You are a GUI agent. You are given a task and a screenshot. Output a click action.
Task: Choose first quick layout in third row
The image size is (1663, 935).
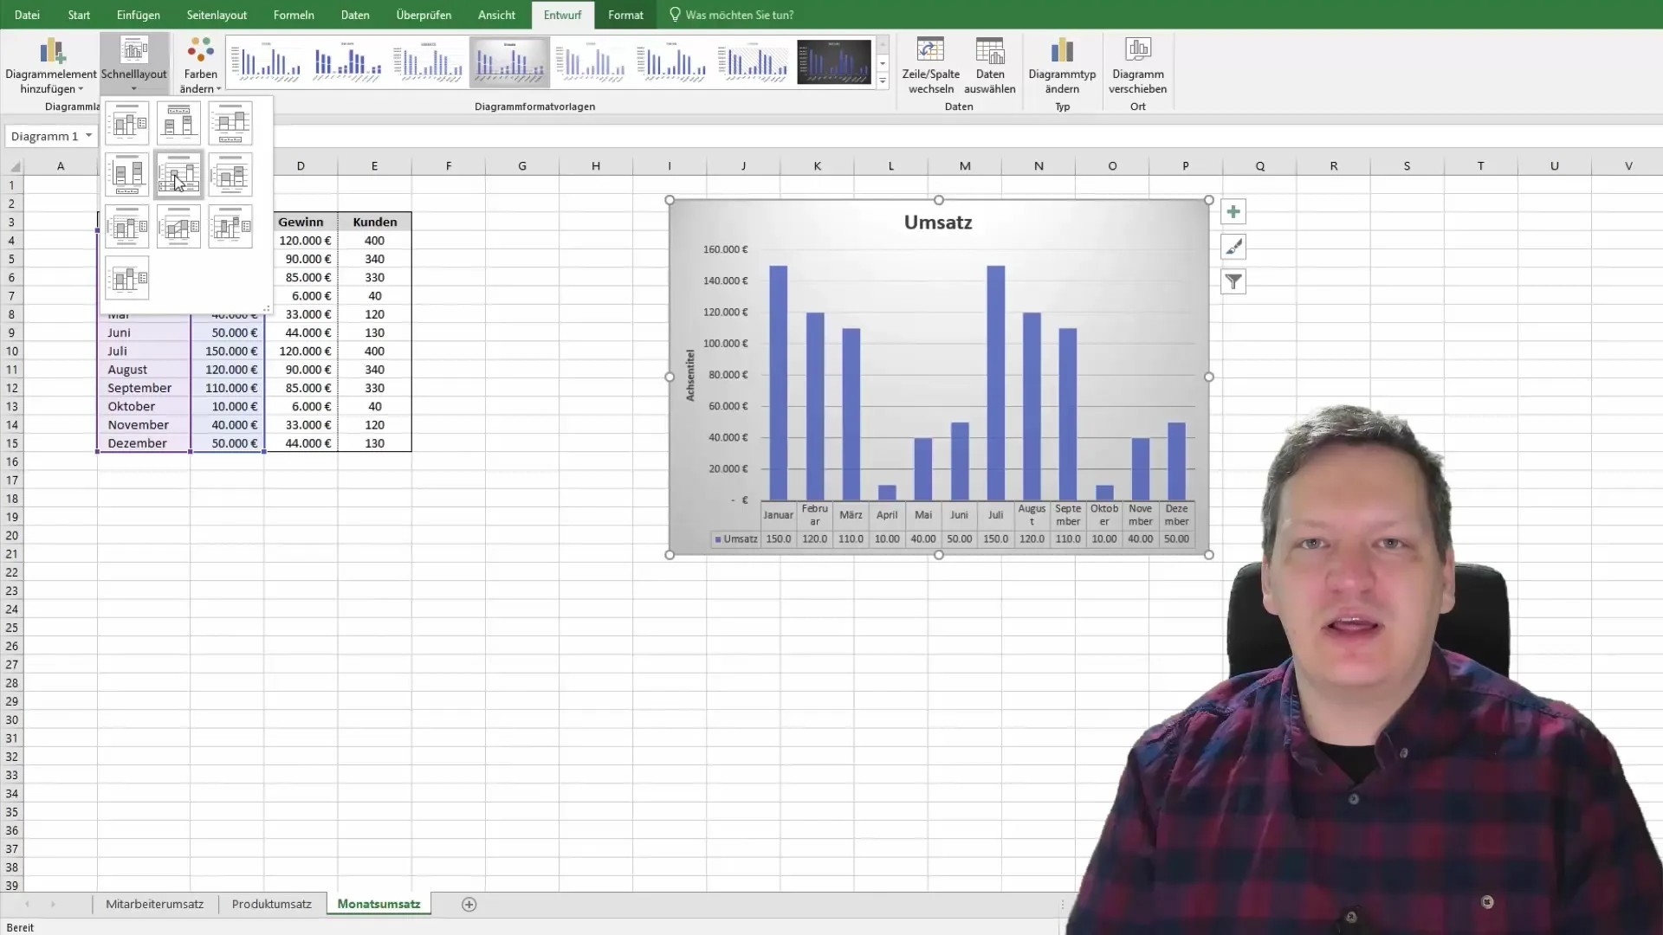click(x=127, y=227)
